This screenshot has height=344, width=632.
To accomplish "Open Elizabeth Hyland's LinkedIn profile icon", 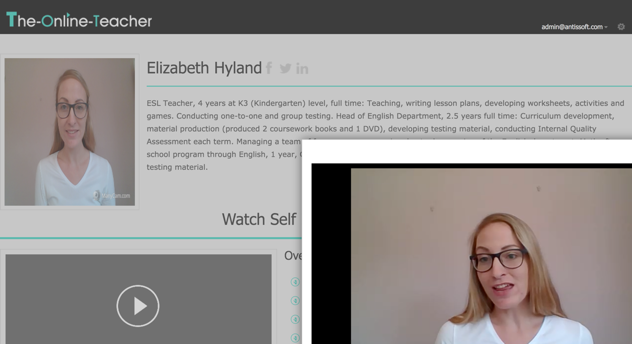I will coord(302,69).
